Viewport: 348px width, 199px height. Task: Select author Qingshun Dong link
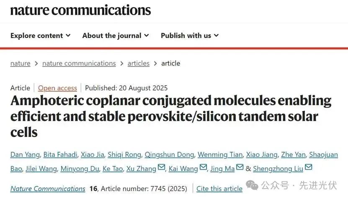(169, 155)
